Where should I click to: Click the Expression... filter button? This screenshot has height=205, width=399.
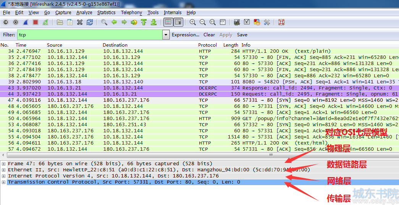[186, 35]
